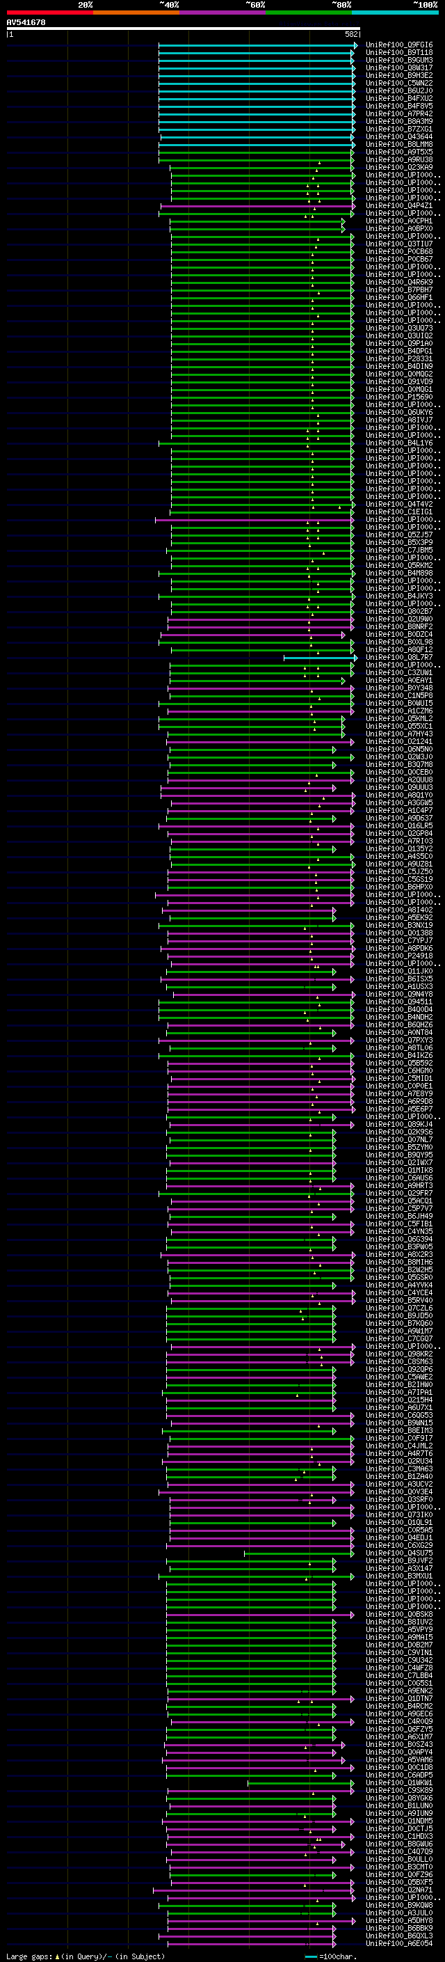This screenshot has width=445, height=1962.
Task: Select label UniRef100_Q4R6K9
Action: click(x=399, y=282)
